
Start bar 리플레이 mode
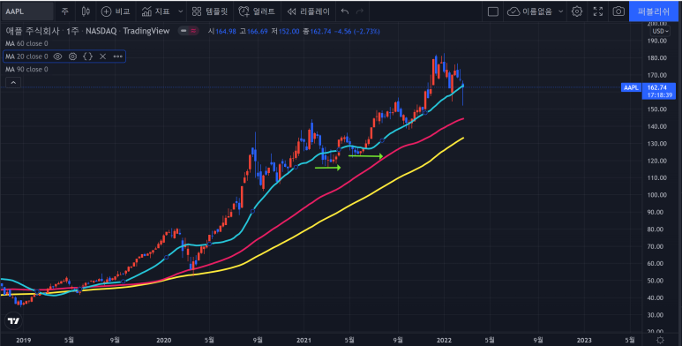coord(309,11)
